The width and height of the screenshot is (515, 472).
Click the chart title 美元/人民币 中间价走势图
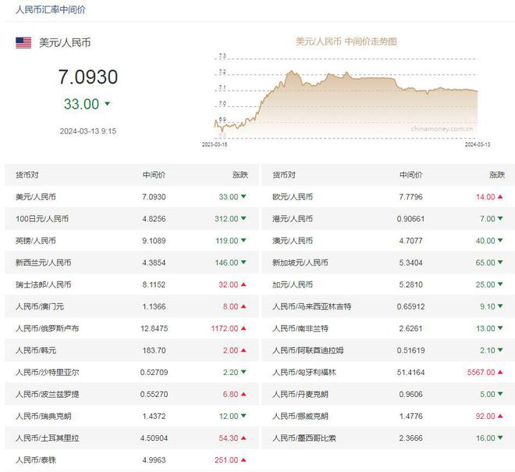[346, 41]
